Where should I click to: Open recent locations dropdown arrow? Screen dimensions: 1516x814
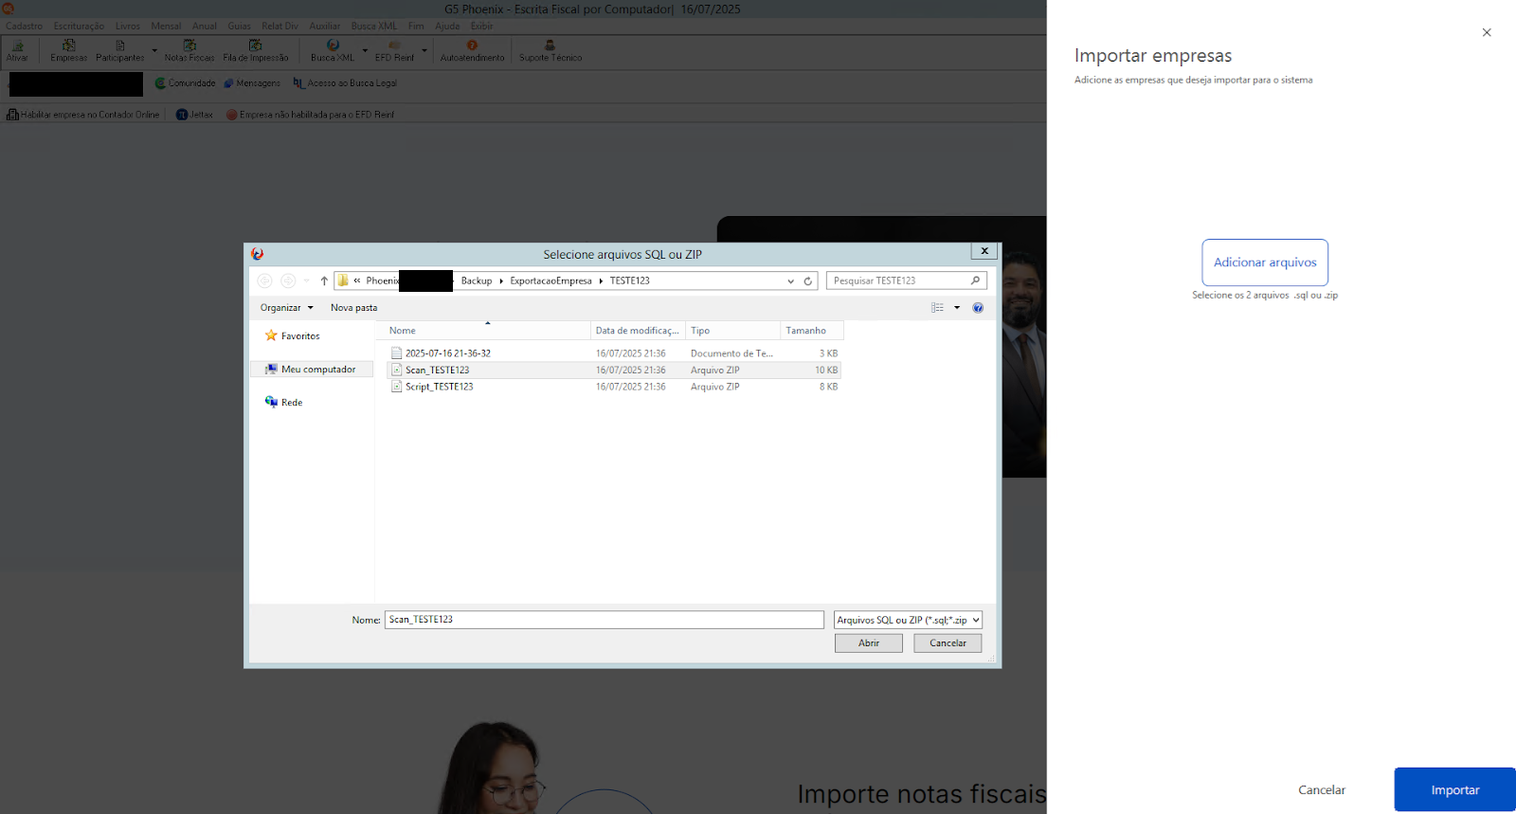306,280
